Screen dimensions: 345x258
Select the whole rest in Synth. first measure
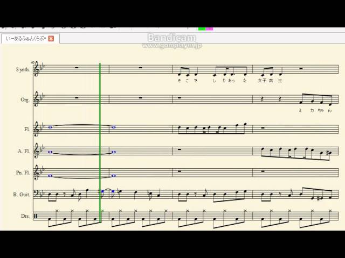click(x=77, y=68)
